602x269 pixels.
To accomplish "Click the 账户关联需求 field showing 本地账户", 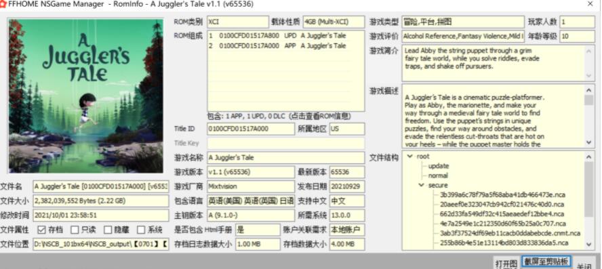I will tap(347, 230).
